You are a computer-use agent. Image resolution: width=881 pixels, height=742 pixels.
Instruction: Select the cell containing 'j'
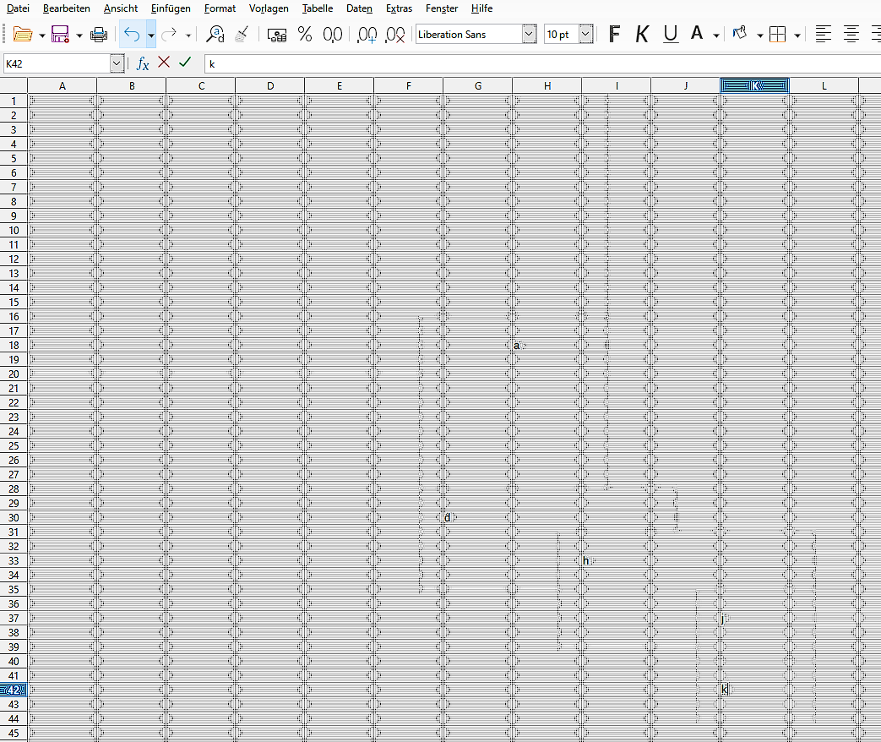coord(755,619)
